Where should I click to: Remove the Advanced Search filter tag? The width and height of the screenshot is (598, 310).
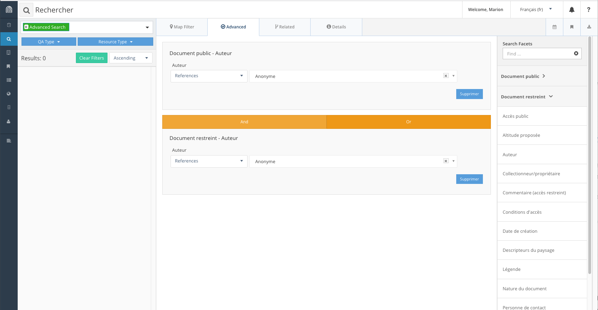(26, 27)
